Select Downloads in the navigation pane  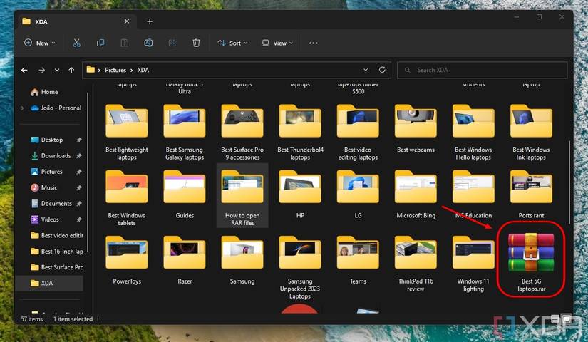(x=55, y=155)
